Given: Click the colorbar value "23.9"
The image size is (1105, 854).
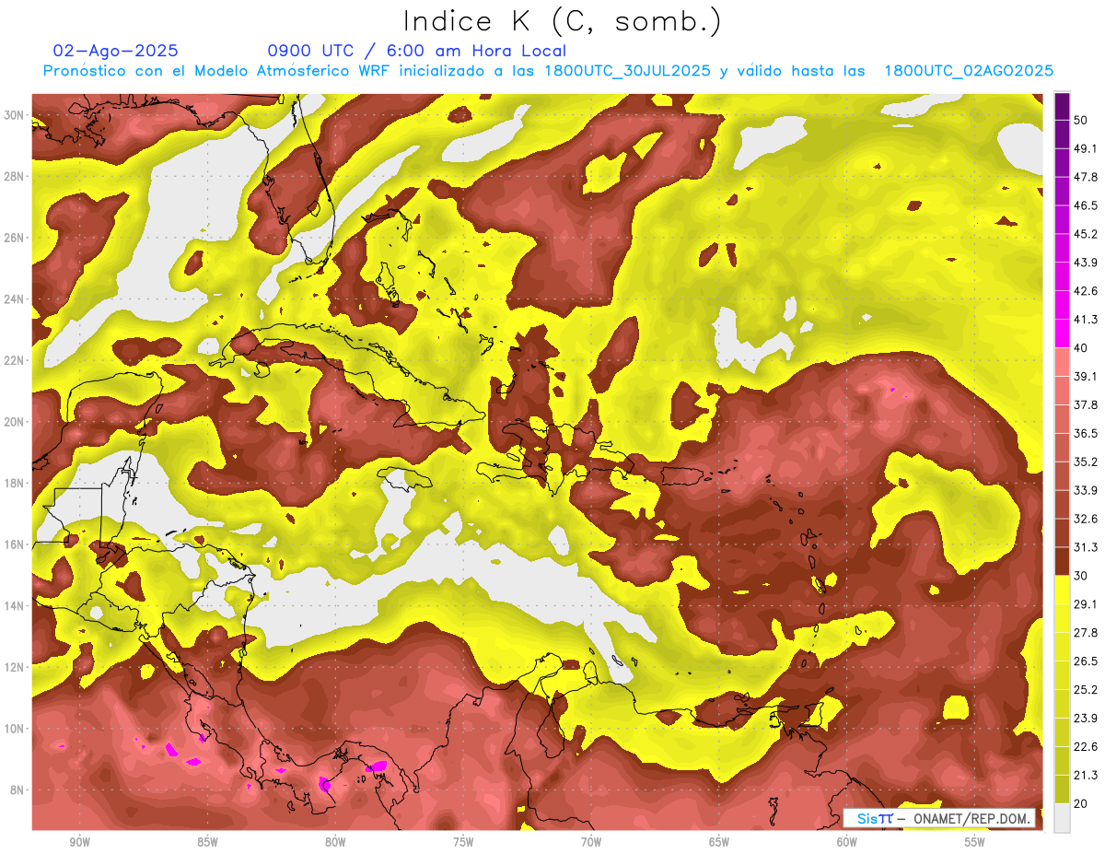Looking at the screenshot, I should click(1086, 719).
